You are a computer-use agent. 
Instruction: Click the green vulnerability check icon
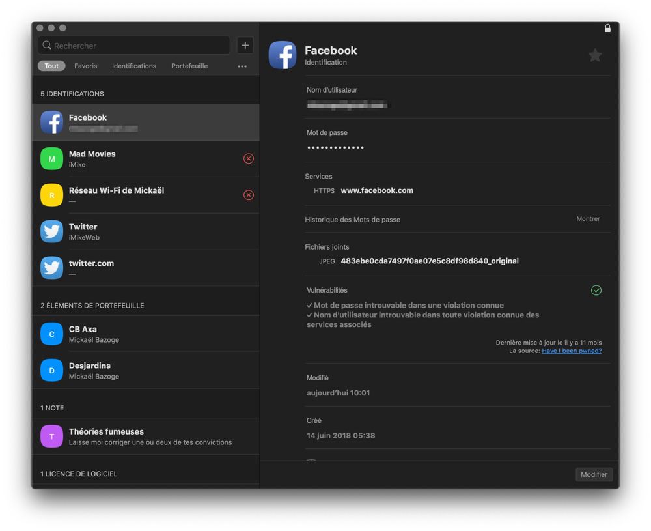596,290
